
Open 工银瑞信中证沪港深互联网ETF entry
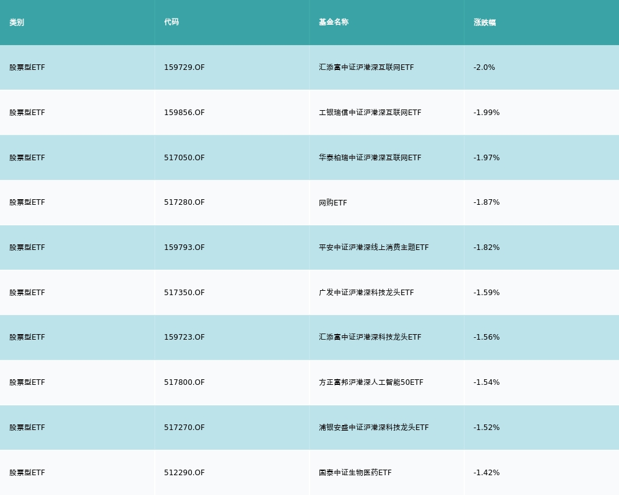(x=370, y=113)
